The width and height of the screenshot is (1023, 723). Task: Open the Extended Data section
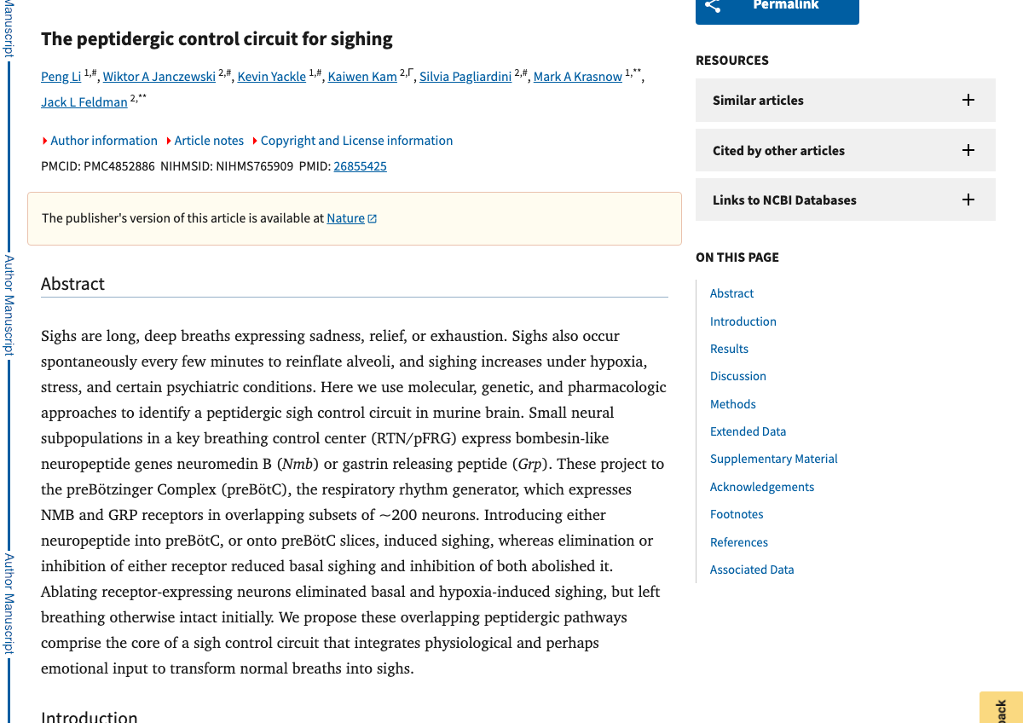pyautogui.click(x=748, y=431)
